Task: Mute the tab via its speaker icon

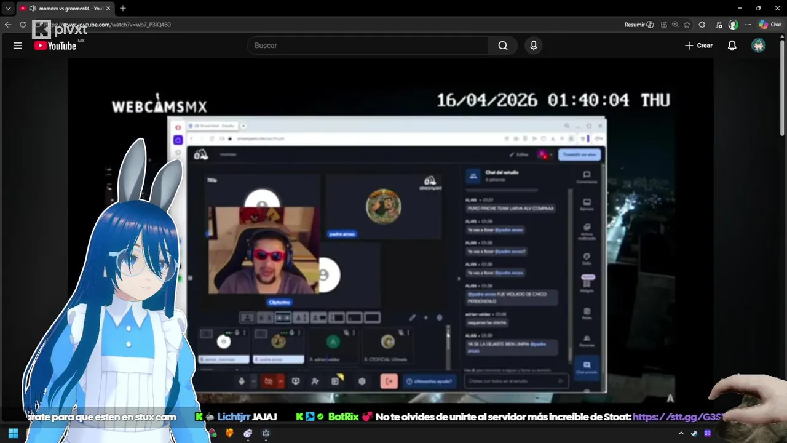Action: pyautogui.click(x=33, y=8)
